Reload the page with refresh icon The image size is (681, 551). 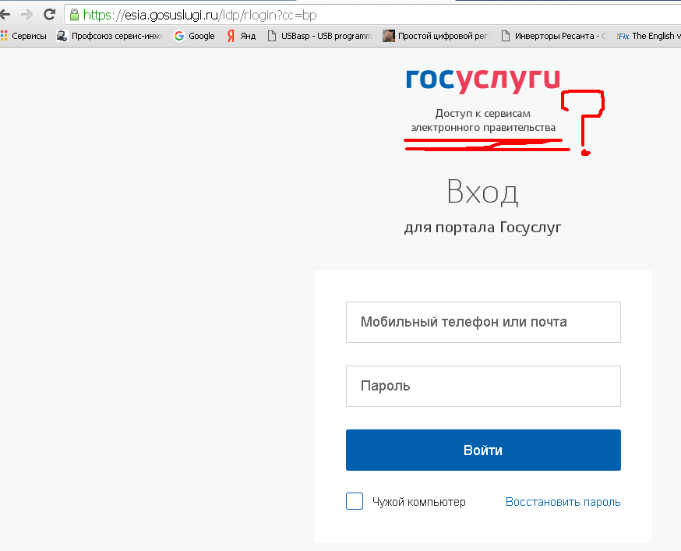click(x=49, y=15)
